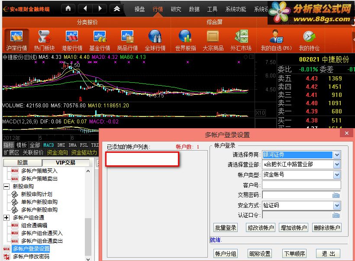Viewport: 355px width, 261px height.
Task: Click 昵称设置 button
Action: (x=260, y=254)
